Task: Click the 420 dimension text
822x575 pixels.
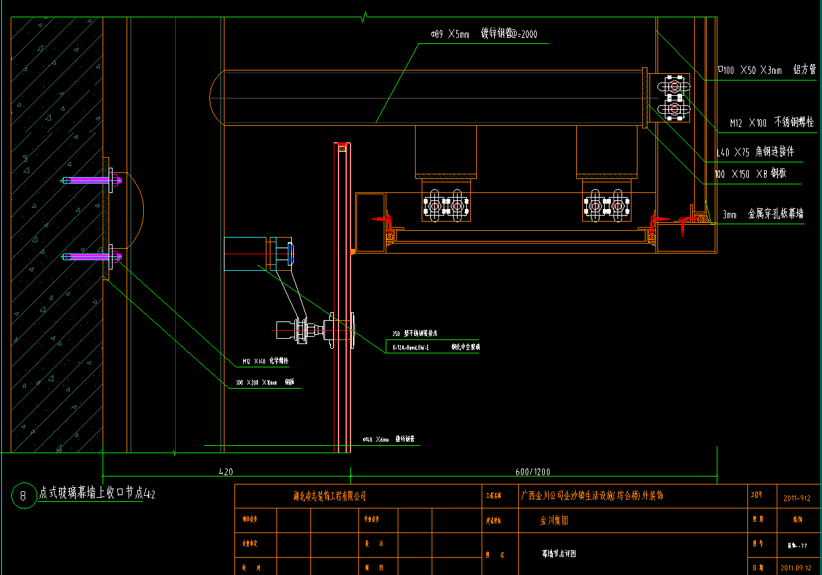Action: (226, 472)
